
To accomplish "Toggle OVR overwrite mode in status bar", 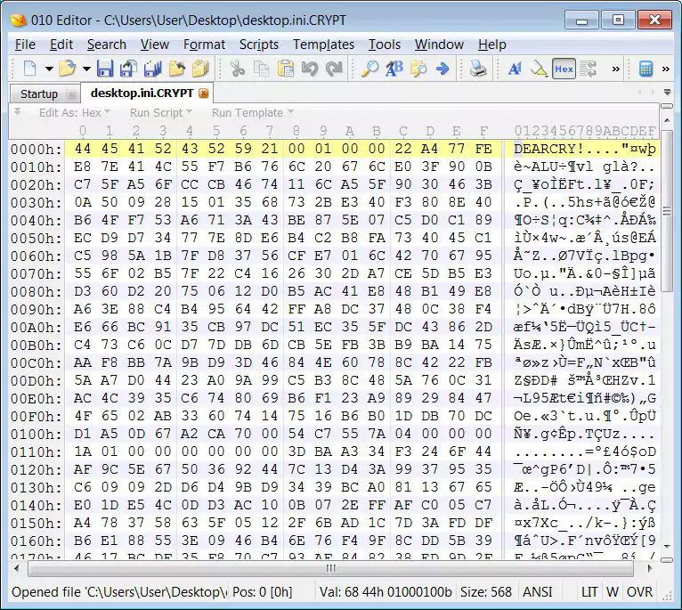I will coord(639,592).
